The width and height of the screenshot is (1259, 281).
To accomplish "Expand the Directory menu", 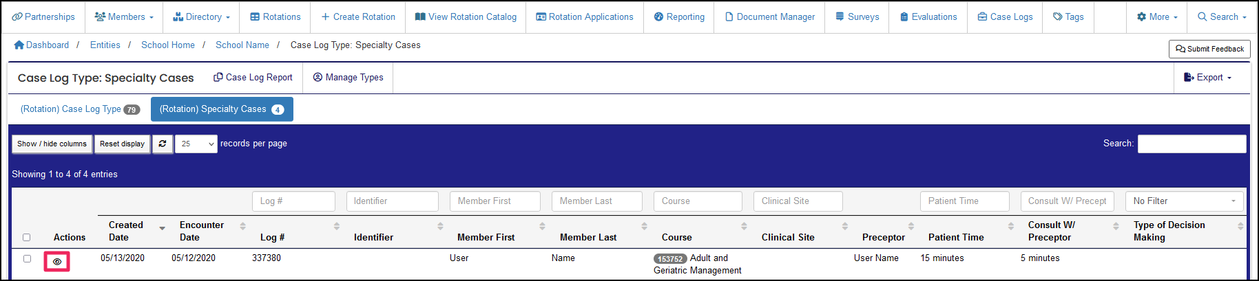I will [201, 16].
